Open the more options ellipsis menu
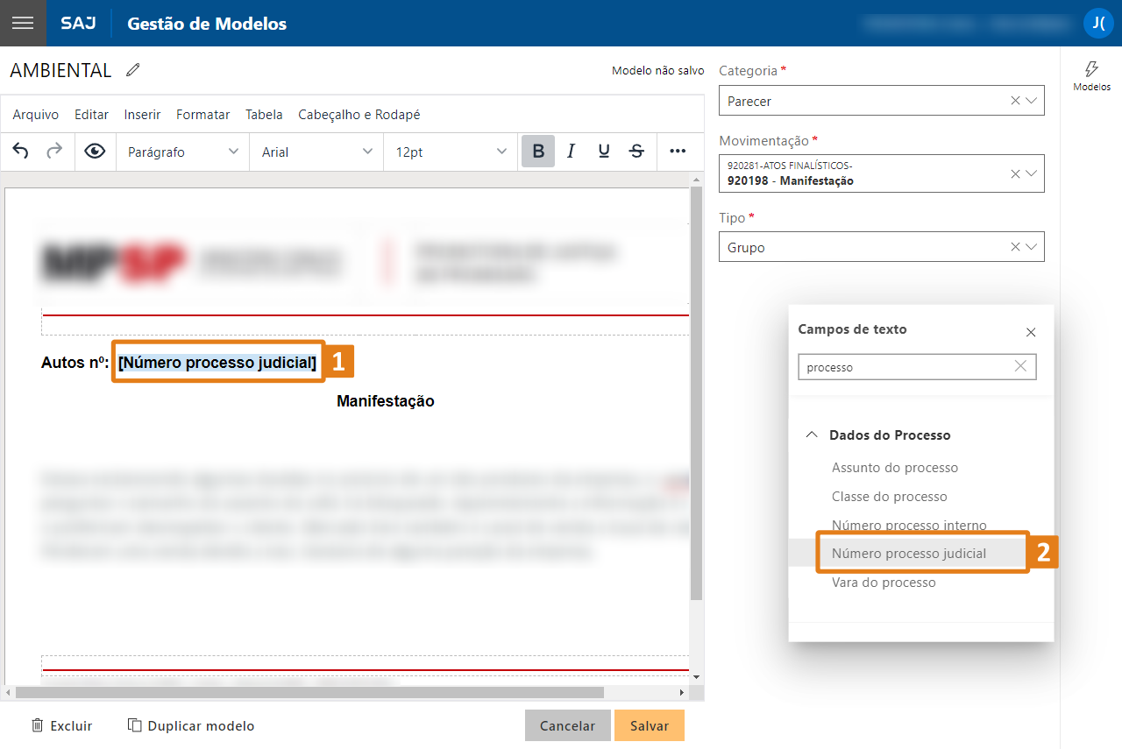 678,152
